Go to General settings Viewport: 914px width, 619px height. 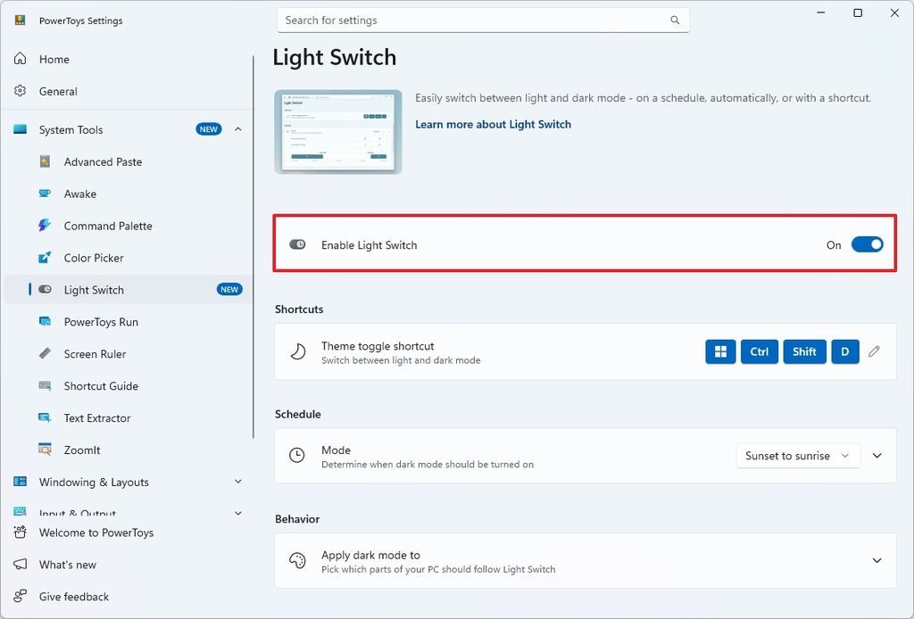128,91
